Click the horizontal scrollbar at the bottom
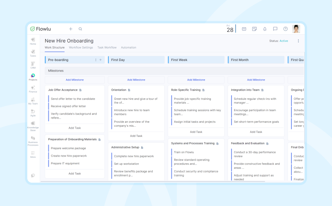The image size is (332, 206). (153, 181)
